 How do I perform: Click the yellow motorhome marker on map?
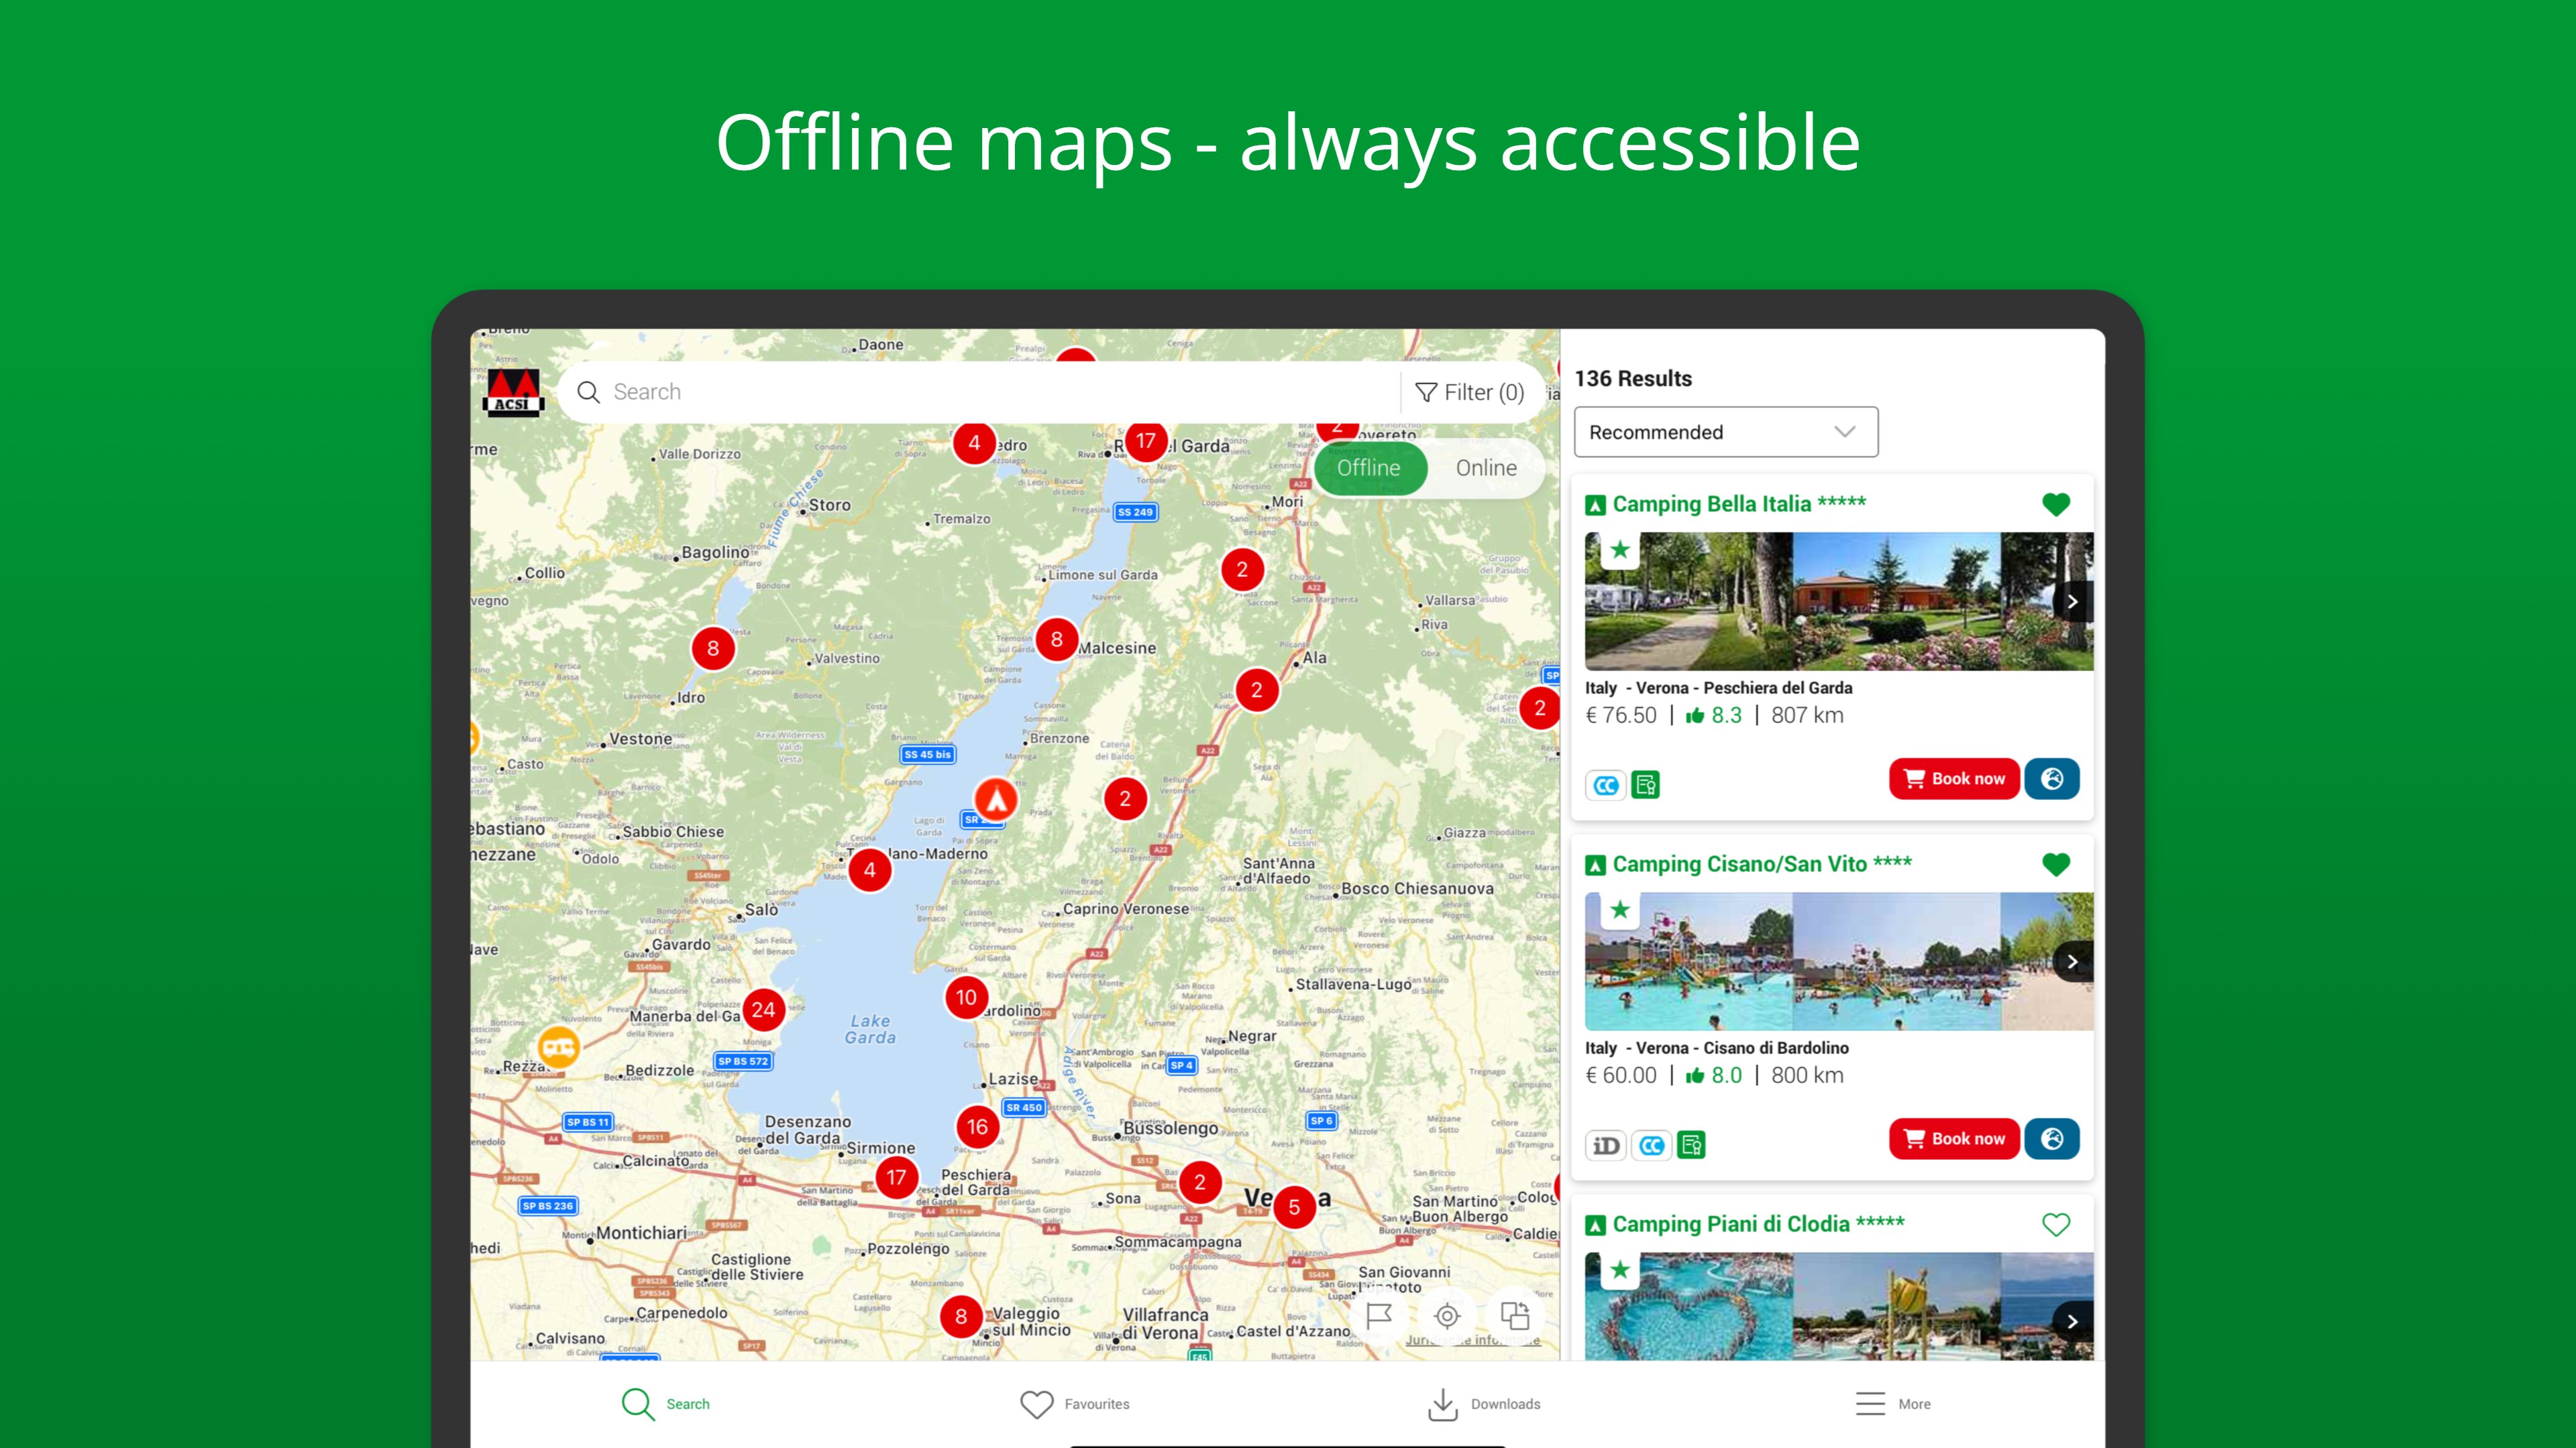click(x=558, y=1046)
